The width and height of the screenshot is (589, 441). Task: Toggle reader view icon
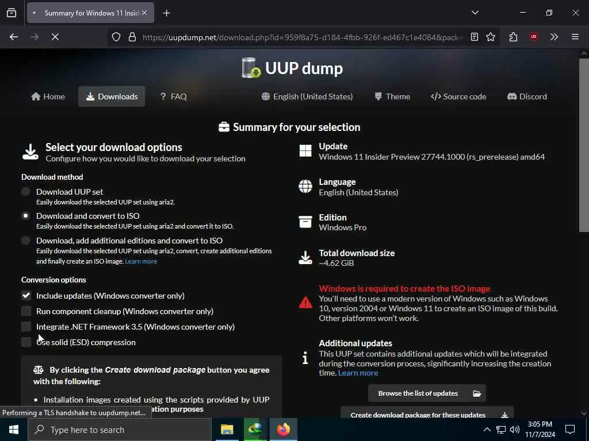(475, 37)
